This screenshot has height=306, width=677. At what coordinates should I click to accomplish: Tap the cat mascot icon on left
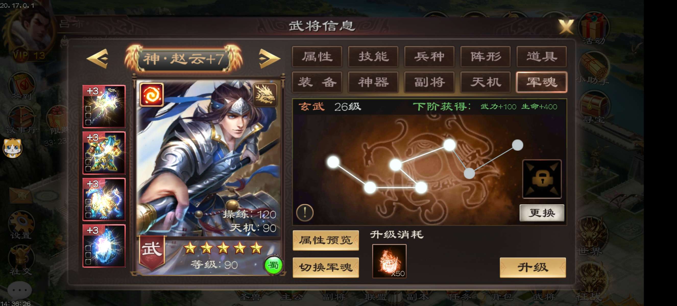point(12,148)
